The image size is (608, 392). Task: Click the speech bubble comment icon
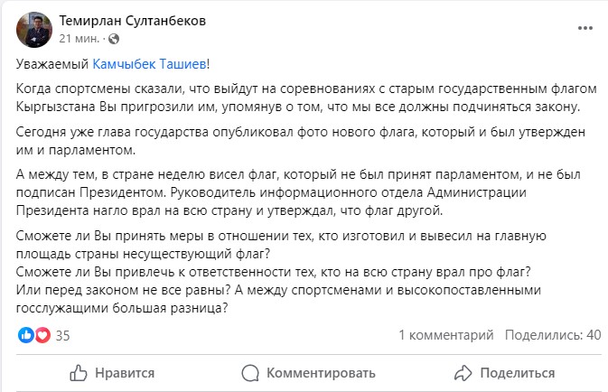(x=252, y=373)
